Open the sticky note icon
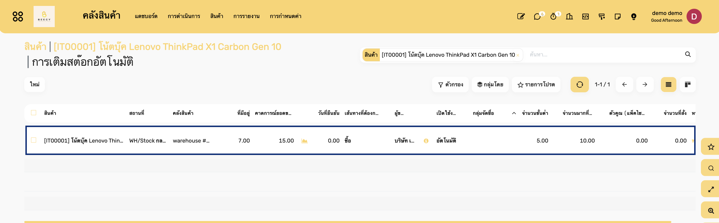Image resolution: width=719 pixels, height=223 pixels. tap(618, 16)
